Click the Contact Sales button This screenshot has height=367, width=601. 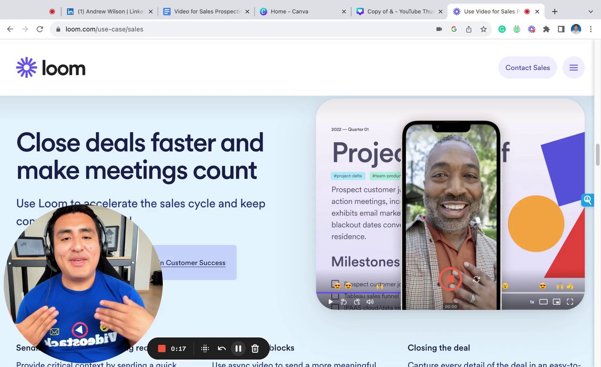[527, 68]
